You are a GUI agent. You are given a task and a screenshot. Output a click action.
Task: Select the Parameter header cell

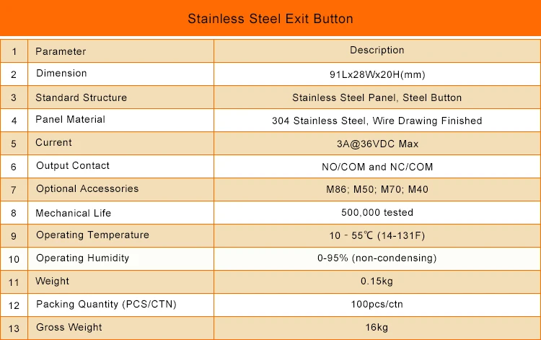(120, 51)
